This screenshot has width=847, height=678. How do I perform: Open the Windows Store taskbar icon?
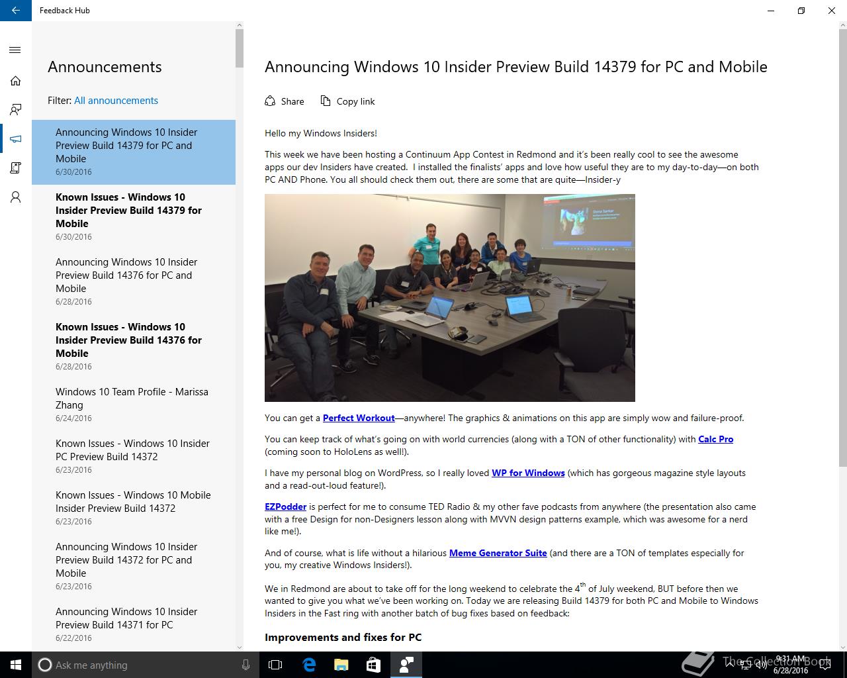pos(374,665)
